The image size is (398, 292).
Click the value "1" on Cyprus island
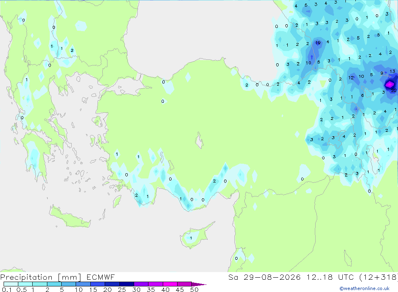coord(191,238)
